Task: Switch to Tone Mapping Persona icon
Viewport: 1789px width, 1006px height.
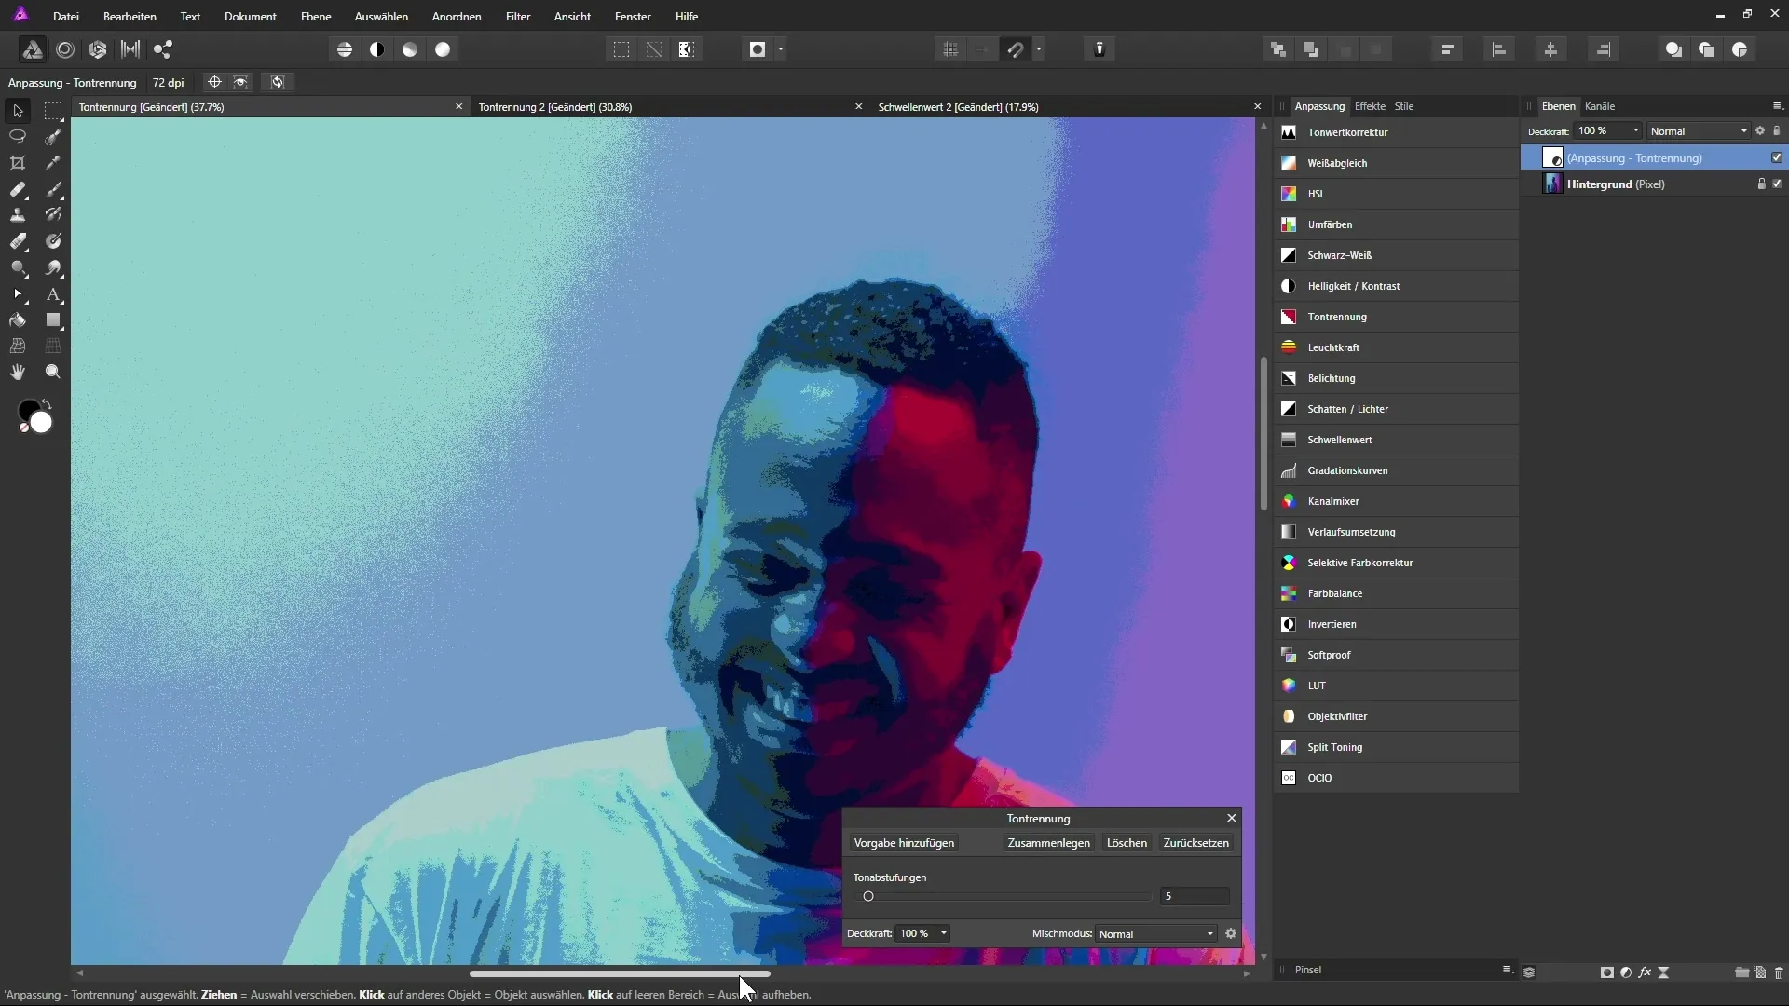Action: pyautogui.click(x=130, y=49)
